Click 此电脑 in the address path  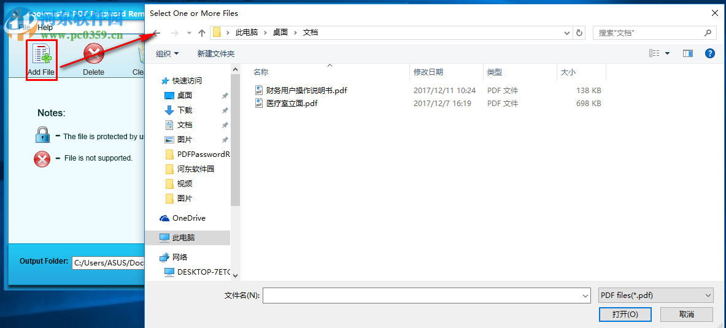[x=247, y=33]
